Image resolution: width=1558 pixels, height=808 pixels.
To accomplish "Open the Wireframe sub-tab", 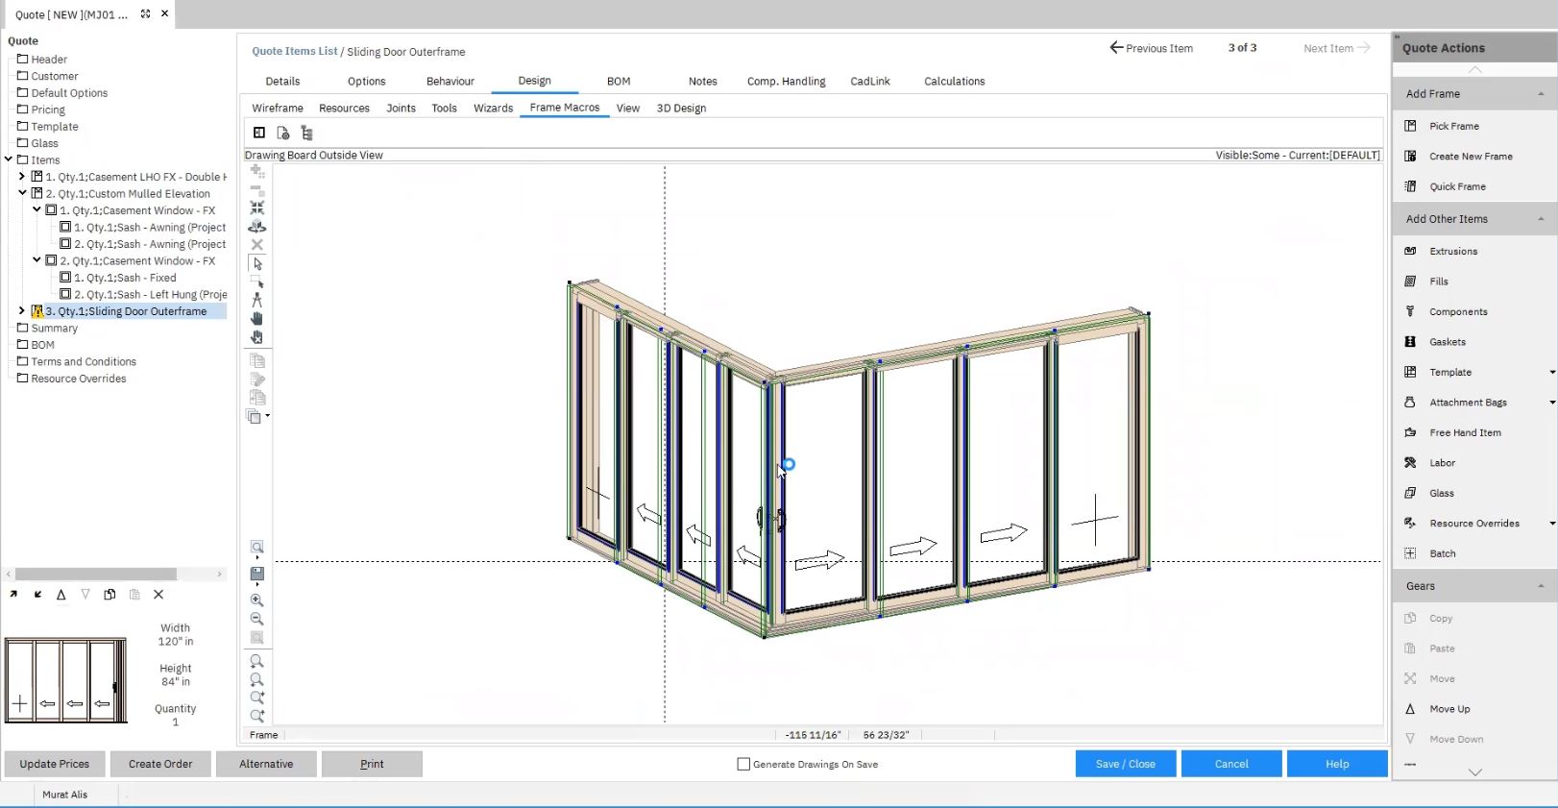I will [278, 109].
